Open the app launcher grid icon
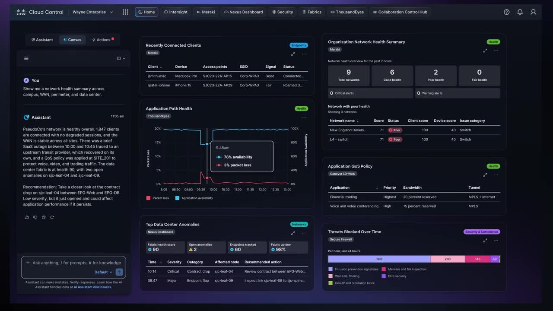Screen dimensions: 553x311 (x=125, y=12)
